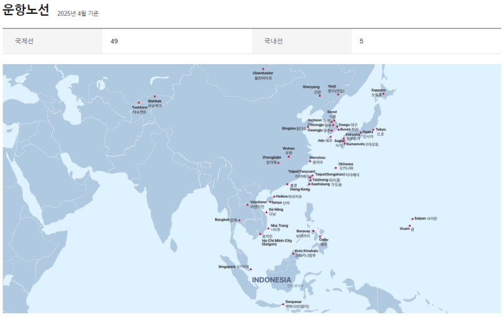Click the Ho Chi Minh City label
The image size is (503, 317).
(x=277, y=241)
